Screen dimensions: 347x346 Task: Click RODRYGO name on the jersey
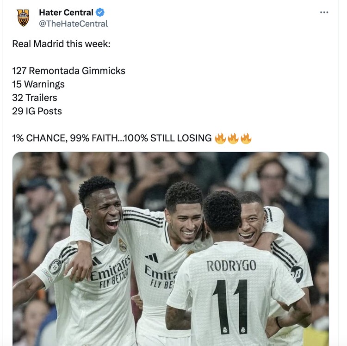(231, 266)
